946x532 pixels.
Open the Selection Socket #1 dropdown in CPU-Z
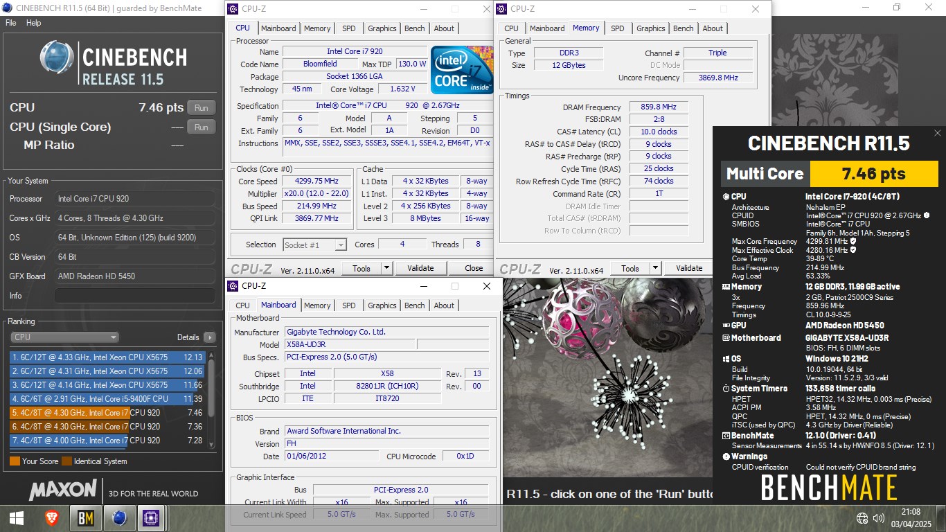point(314,245)
